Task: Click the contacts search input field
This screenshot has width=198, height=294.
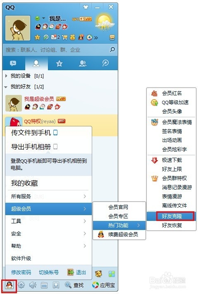Action: pos(56,50)
